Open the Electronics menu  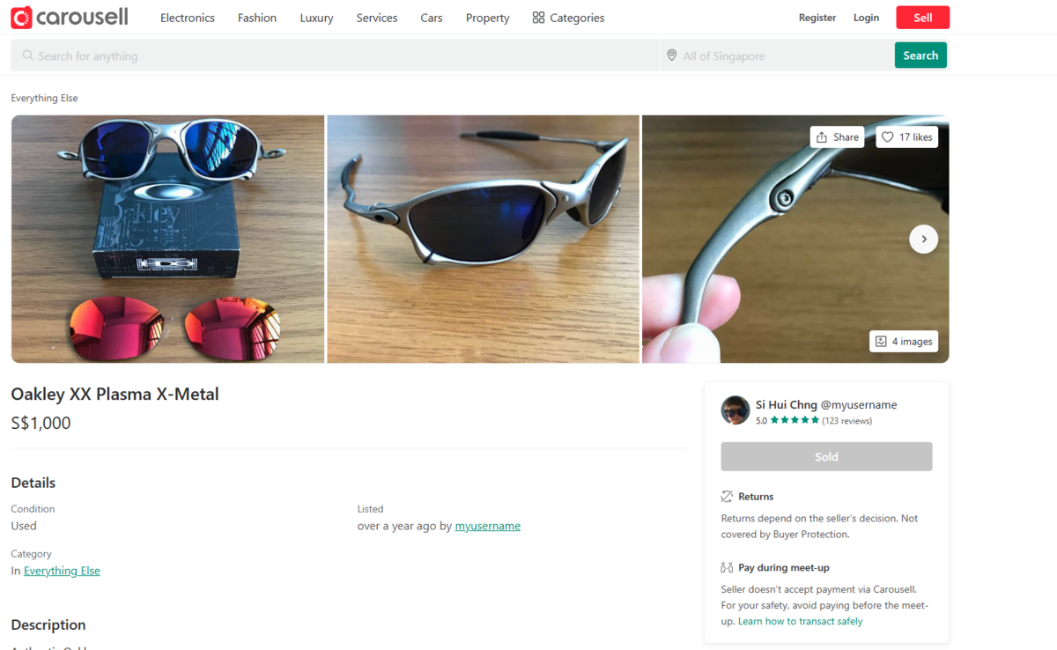click(188, 18)
